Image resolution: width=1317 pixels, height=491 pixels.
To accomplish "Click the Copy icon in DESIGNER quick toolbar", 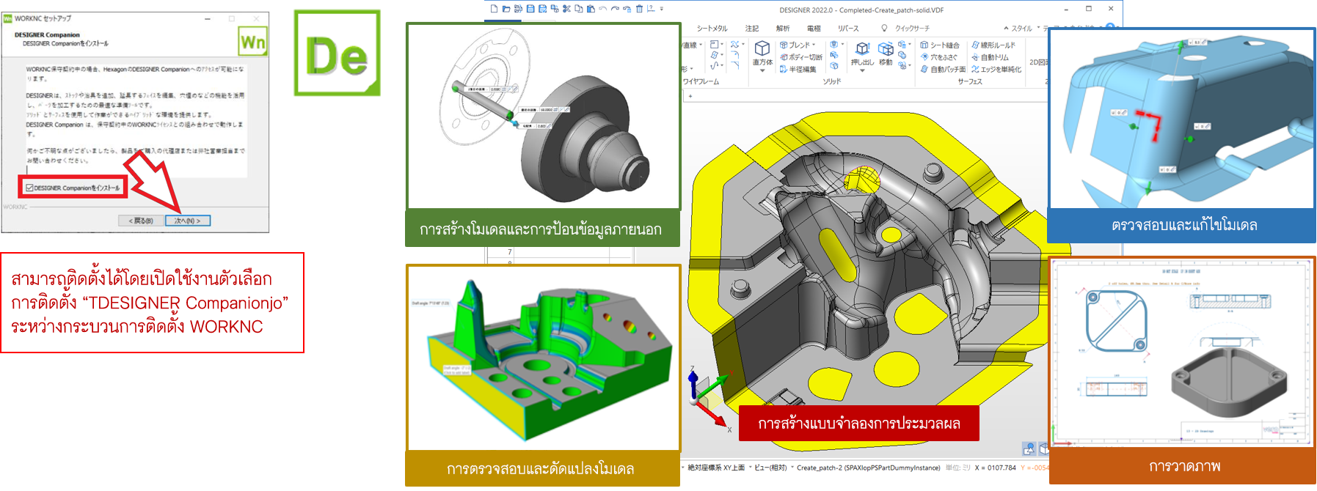I will [579, 9].
